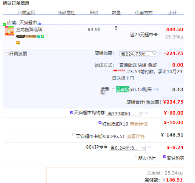Click the ¥-8.24 88VIP savings amount

[x=175, y=147]
